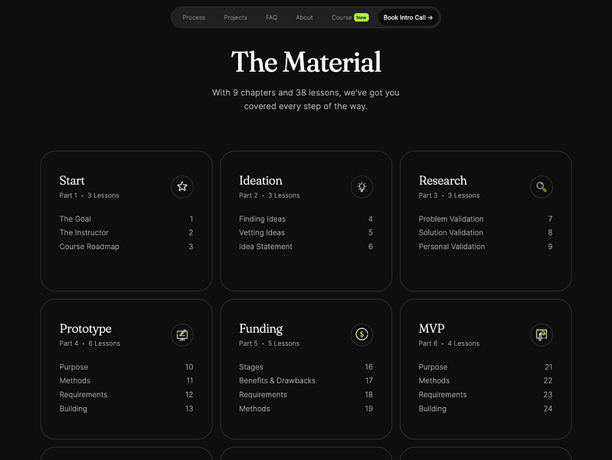Click lesson number 24
612x460 pixels.
click(548, 409)
